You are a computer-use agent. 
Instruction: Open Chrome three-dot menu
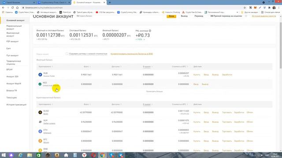tap(279, 7)
